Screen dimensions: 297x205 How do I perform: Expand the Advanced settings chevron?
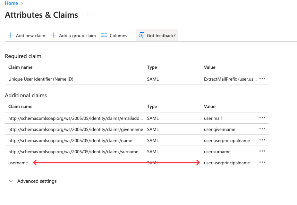tap(11, 181)
